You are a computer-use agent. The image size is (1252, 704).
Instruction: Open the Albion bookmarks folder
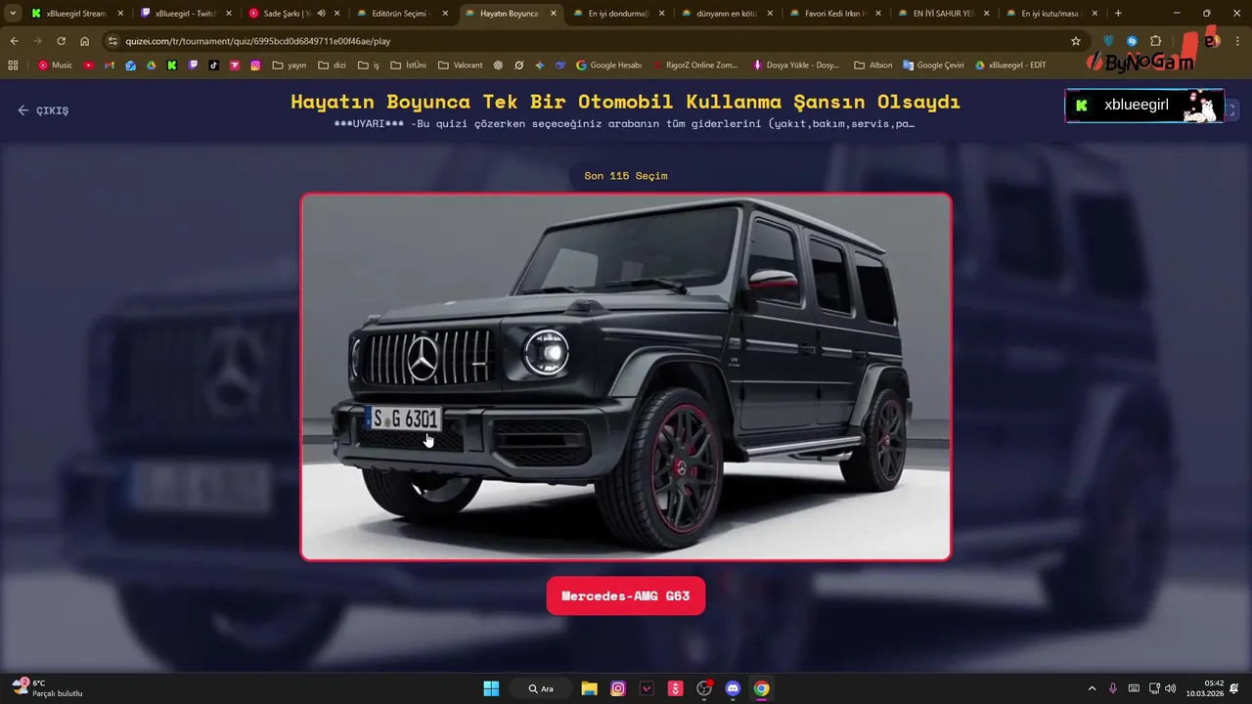coord(873,66)
